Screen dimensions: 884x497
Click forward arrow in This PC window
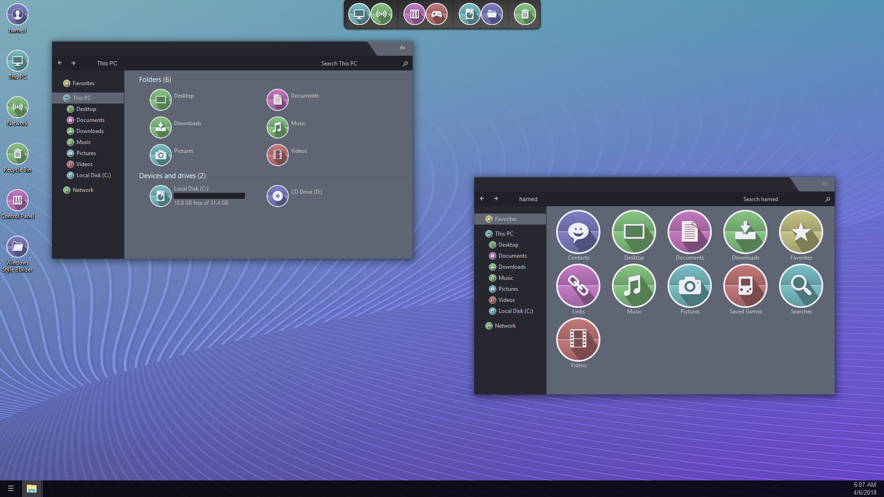[x=73, y=63]
